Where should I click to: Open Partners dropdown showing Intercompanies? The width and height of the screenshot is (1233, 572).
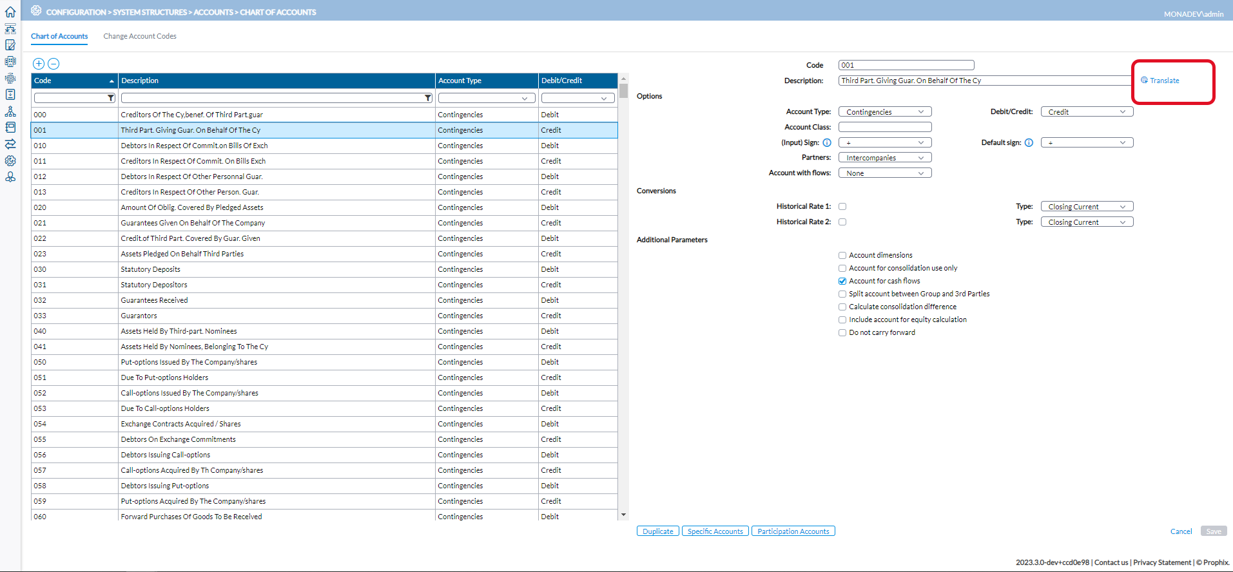tap(885, 158)
